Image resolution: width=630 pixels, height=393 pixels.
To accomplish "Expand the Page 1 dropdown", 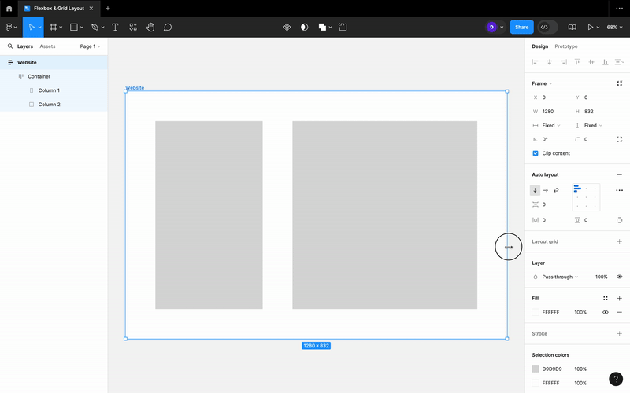I will point(90,46).
